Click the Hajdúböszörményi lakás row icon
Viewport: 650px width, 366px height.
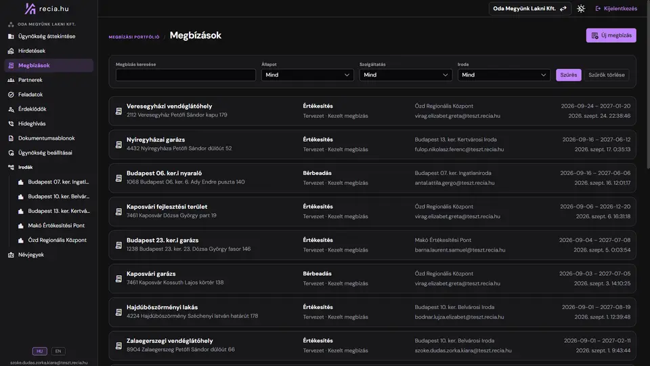point(118,312)
